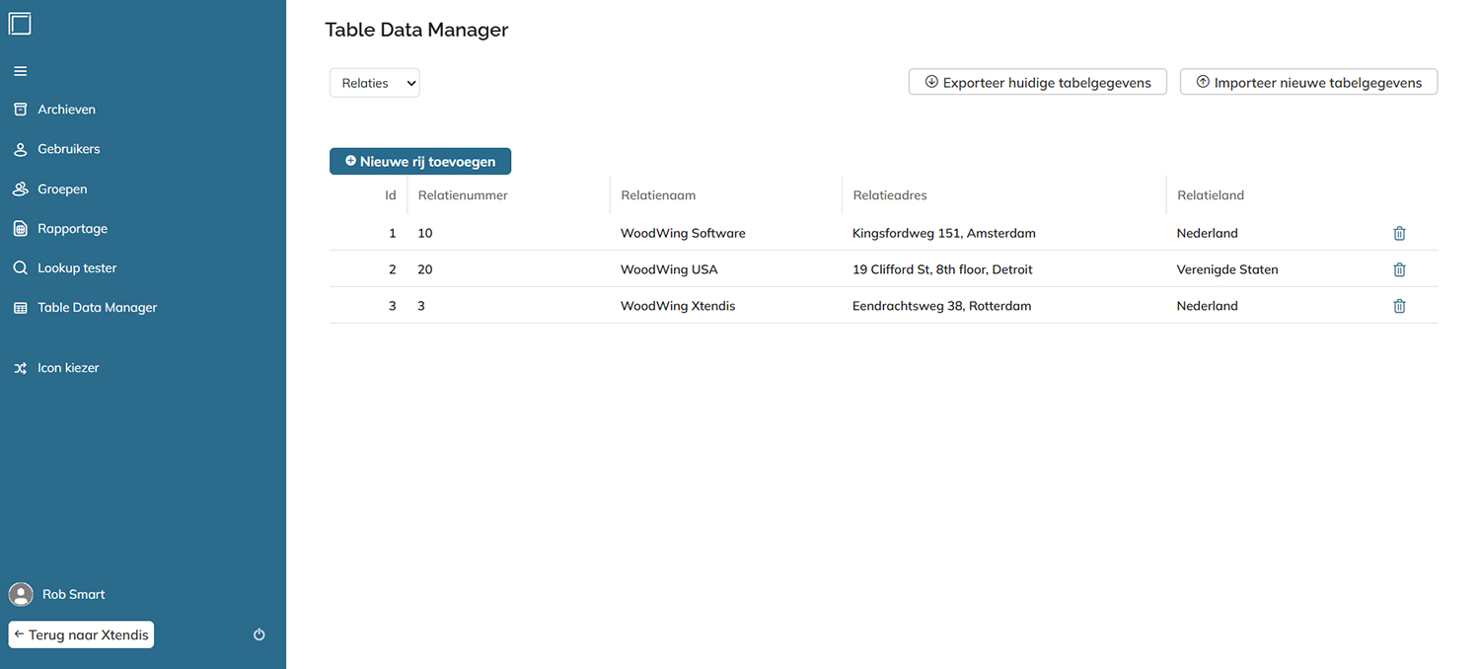
Task: Click the WoodWing USA cell
Action: 669,269
